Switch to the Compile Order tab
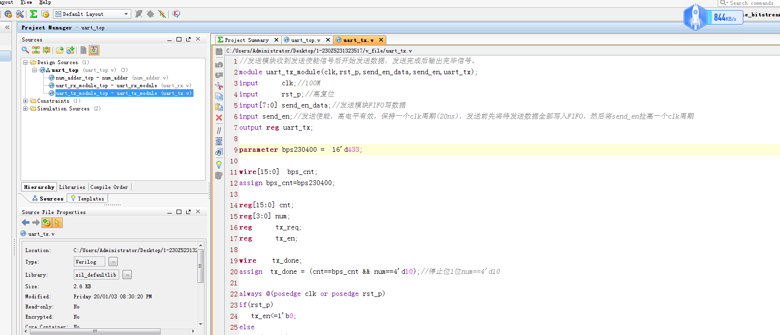 [109, 187]
